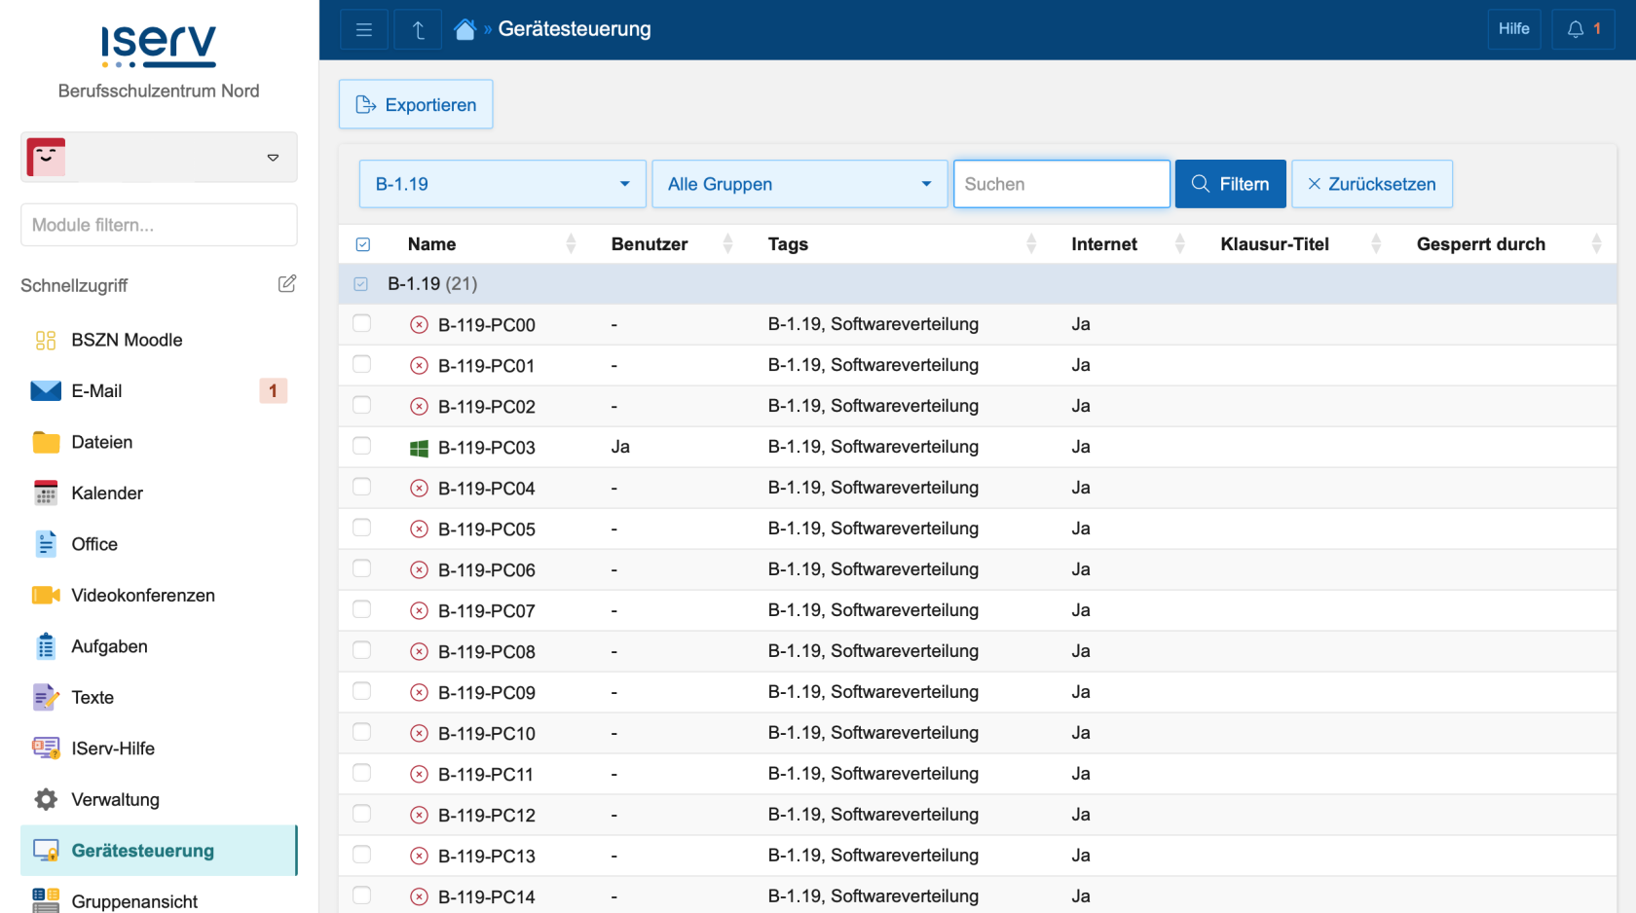
Task: Click the Exportieren button
Action: (x=416, y=104)
